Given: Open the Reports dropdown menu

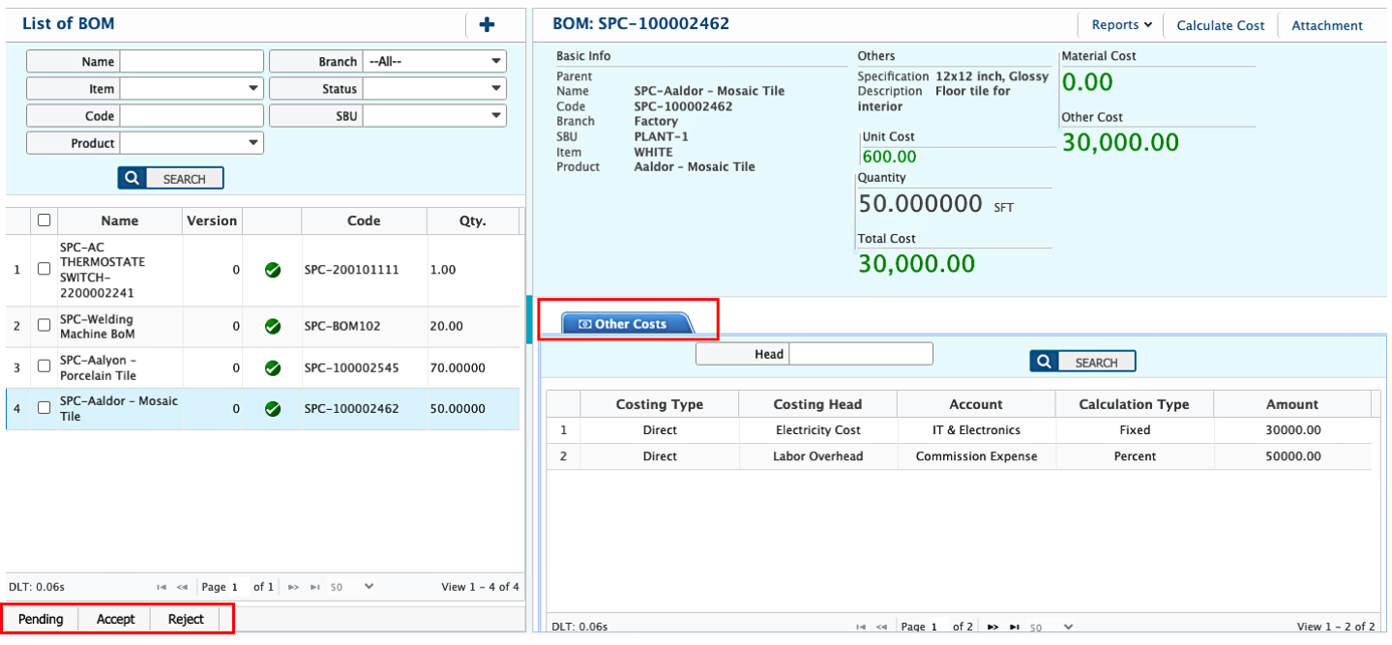Looking at the screenshot, I should [x=1121, y=25].
